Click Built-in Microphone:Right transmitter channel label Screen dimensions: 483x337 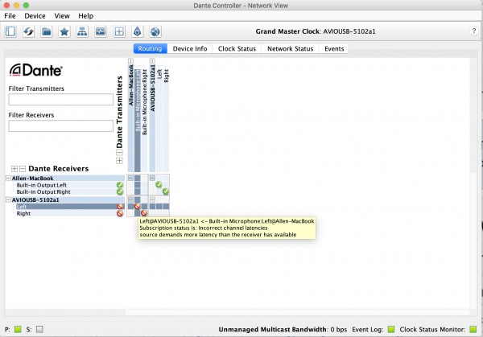coord(144,102)
